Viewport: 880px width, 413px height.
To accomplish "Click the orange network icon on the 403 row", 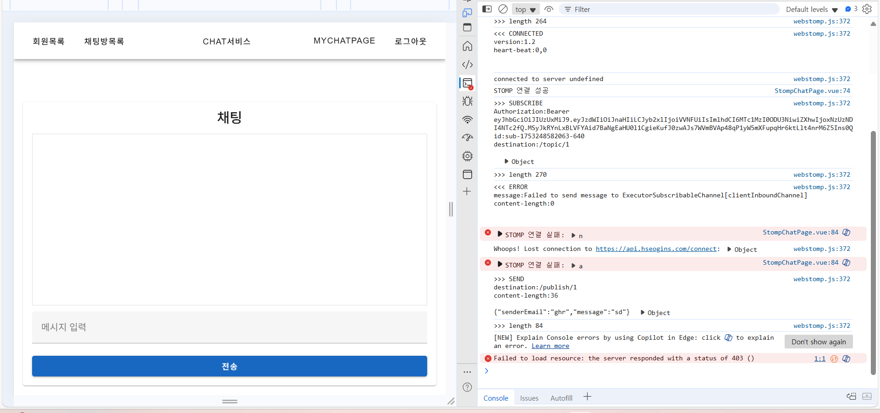I will coord(834,359).
